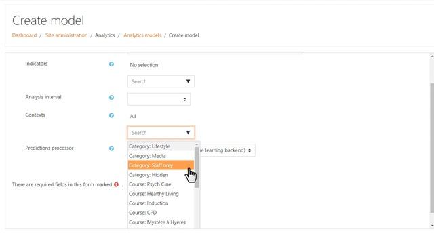Screen dimensions: 434x244
Task: Select the highlighted Category: Staff only option
Action: tap(161, 165)
